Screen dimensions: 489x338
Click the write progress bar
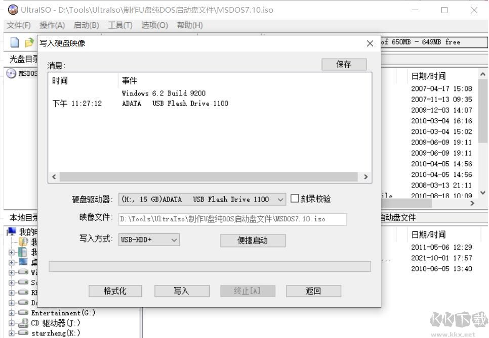pyautogui.click(x=210, y=266)
